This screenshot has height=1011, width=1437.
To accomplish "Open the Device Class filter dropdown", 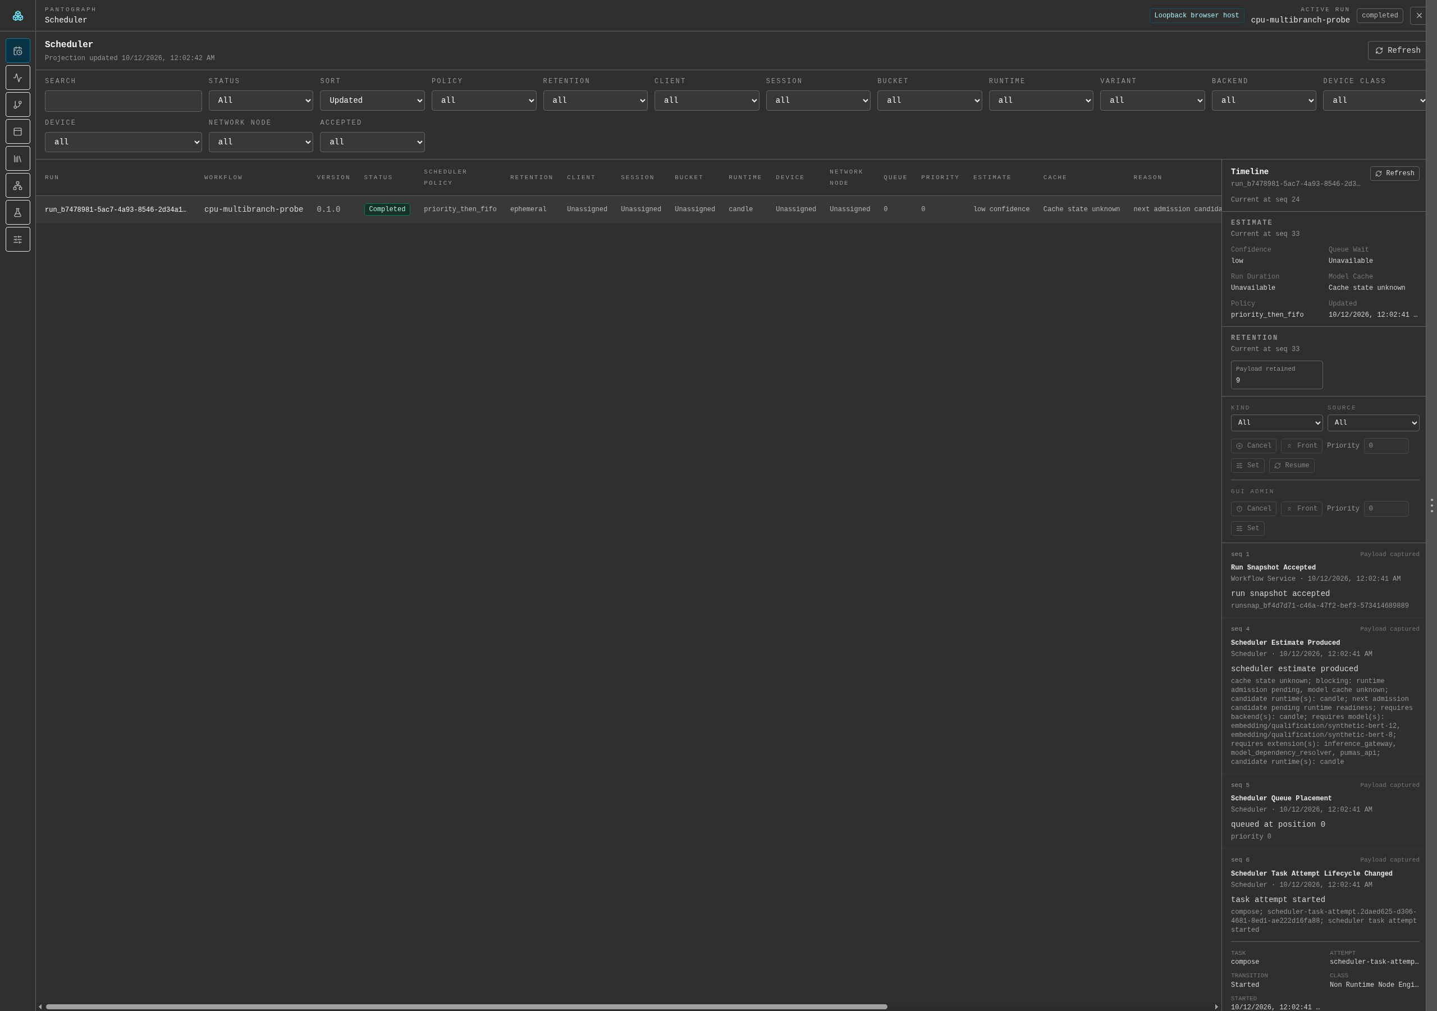I will tap(1375, 101).
